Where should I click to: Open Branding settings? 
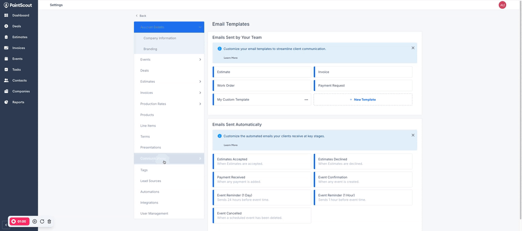[x=169, y=49]
